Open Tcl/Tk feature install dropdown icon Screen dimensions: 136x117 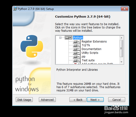77,45
